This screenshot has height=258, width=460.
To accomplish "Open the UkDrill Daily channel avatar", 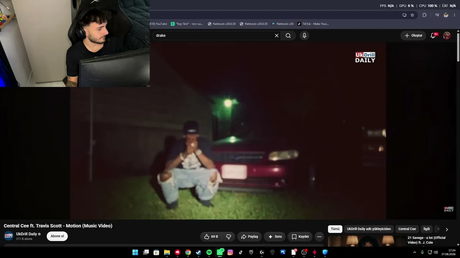I will (x=8, y=236).
